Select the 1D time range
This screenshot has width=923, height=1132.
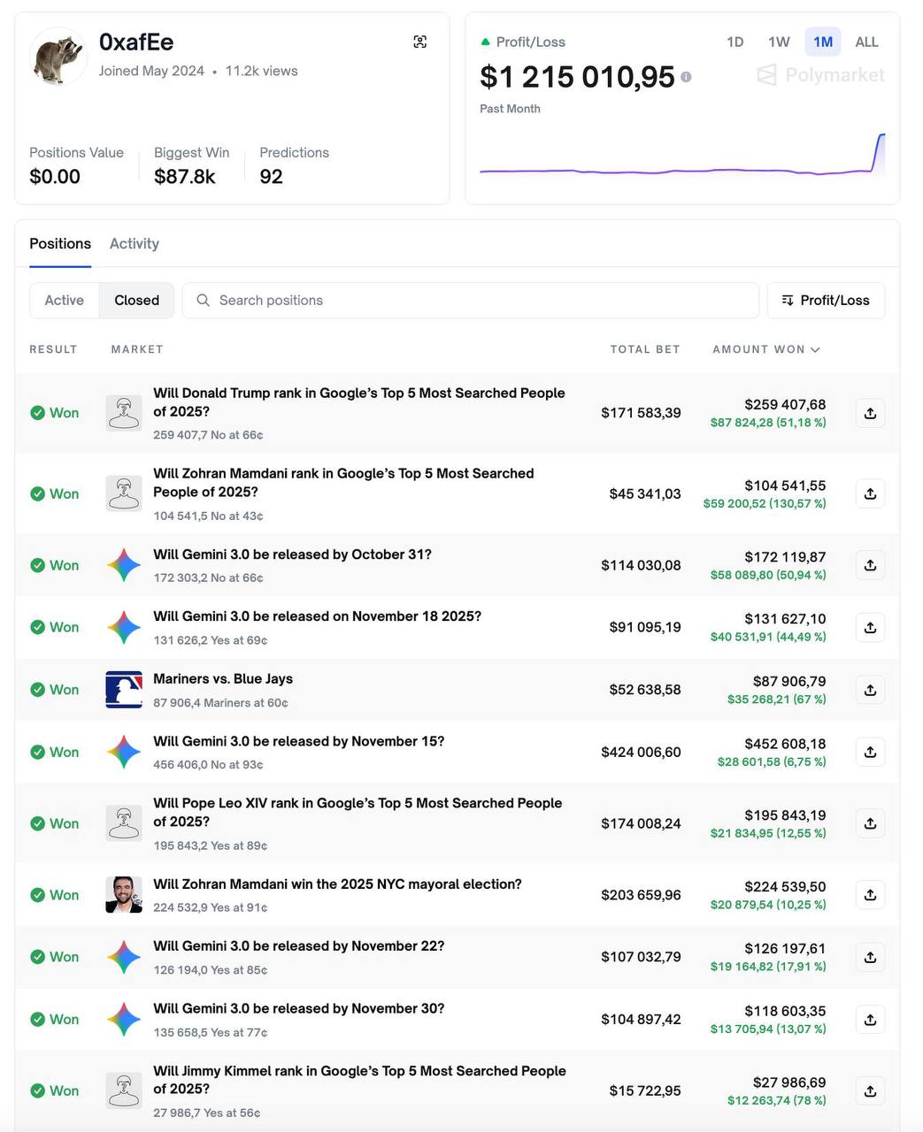735,42
